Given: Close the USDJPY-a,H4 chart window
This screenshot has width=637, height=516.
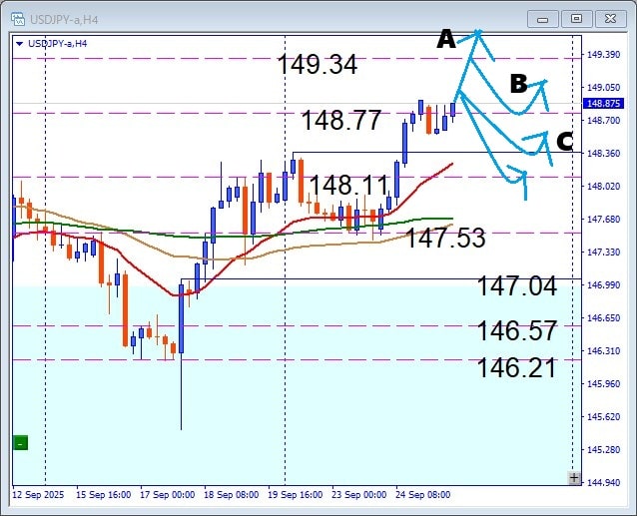Looking at the screenshot, I should 609,18.
